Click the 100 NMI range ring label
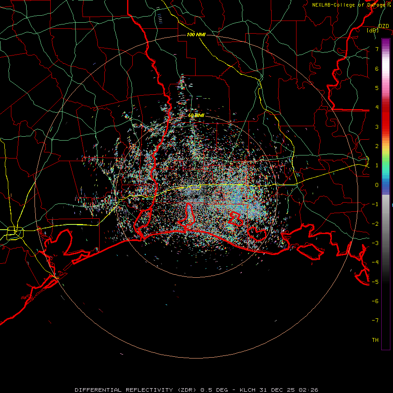The width and height of the screenshot is (393, 393). [x=196, y=34]
